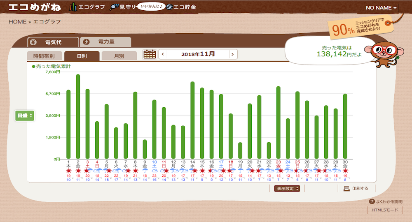Go to previous month arrow
The width and height of the screenshot is (412, 222).
point(163,54)
